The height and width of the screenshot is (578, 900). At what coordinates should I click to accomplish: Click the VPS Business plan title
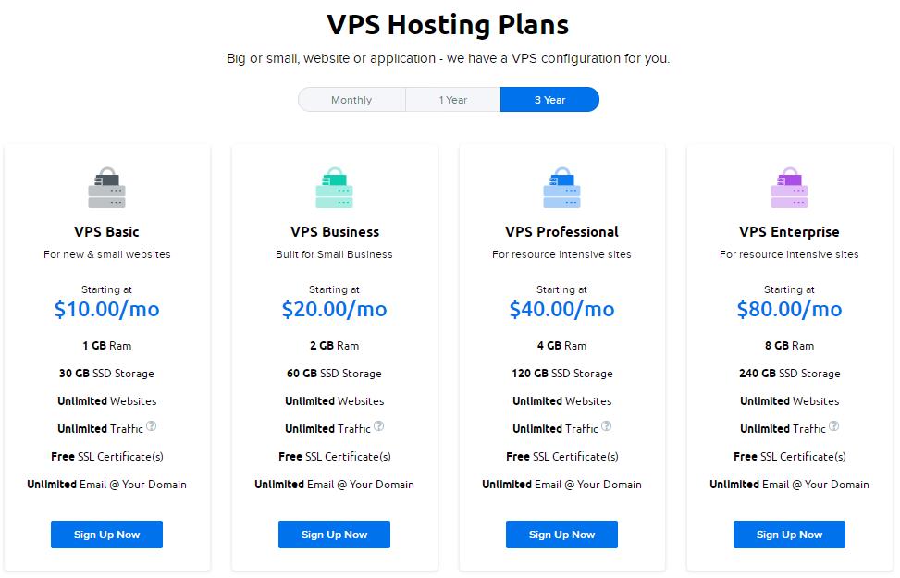334,231
